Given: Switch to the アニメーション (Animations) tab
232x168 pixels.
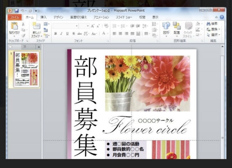Looking at the screenshot, I should [x=101, y=17].
